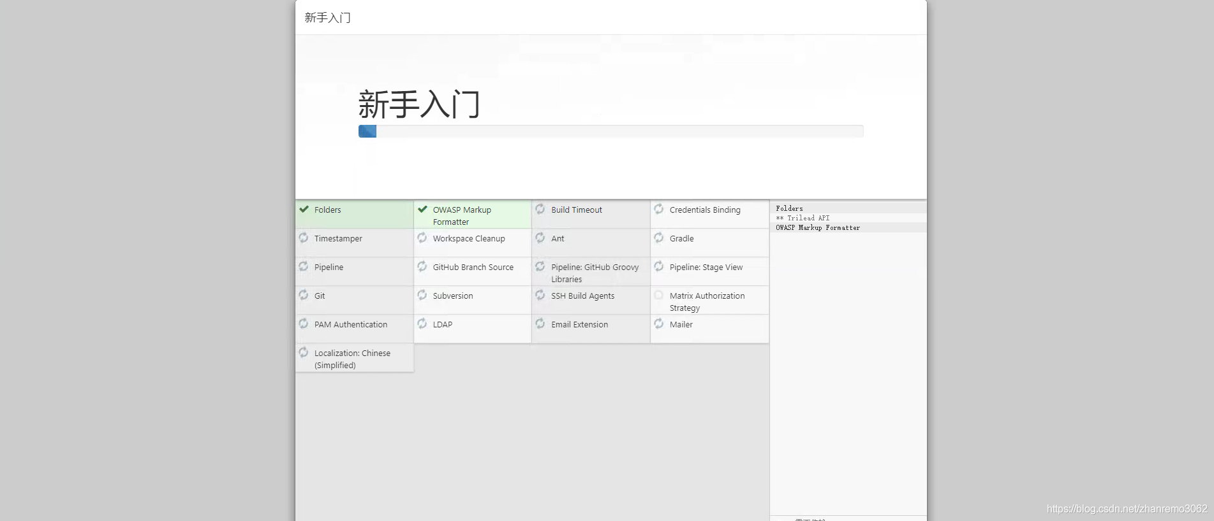1214x521 pixels.
Task: Click the spinner beside Localization: Chinese (Simplified)
Action: pos(304,352)
